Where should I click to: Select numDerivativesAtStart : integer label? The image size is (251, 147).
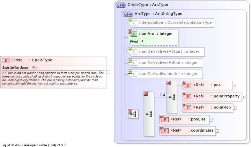[169, 51]
